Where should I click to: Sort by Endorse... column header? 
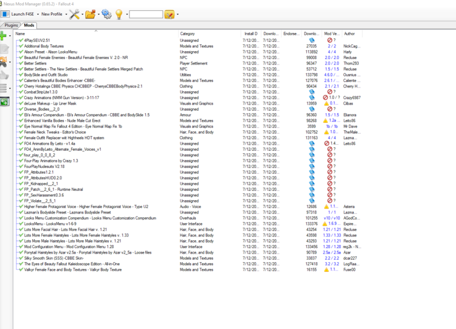(291, 33)
